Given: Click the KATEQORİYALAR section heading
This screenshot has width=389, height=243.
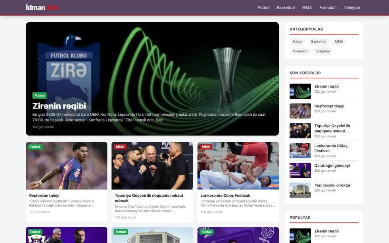Looking at the screenshot, I should click(x=306, y=29).
